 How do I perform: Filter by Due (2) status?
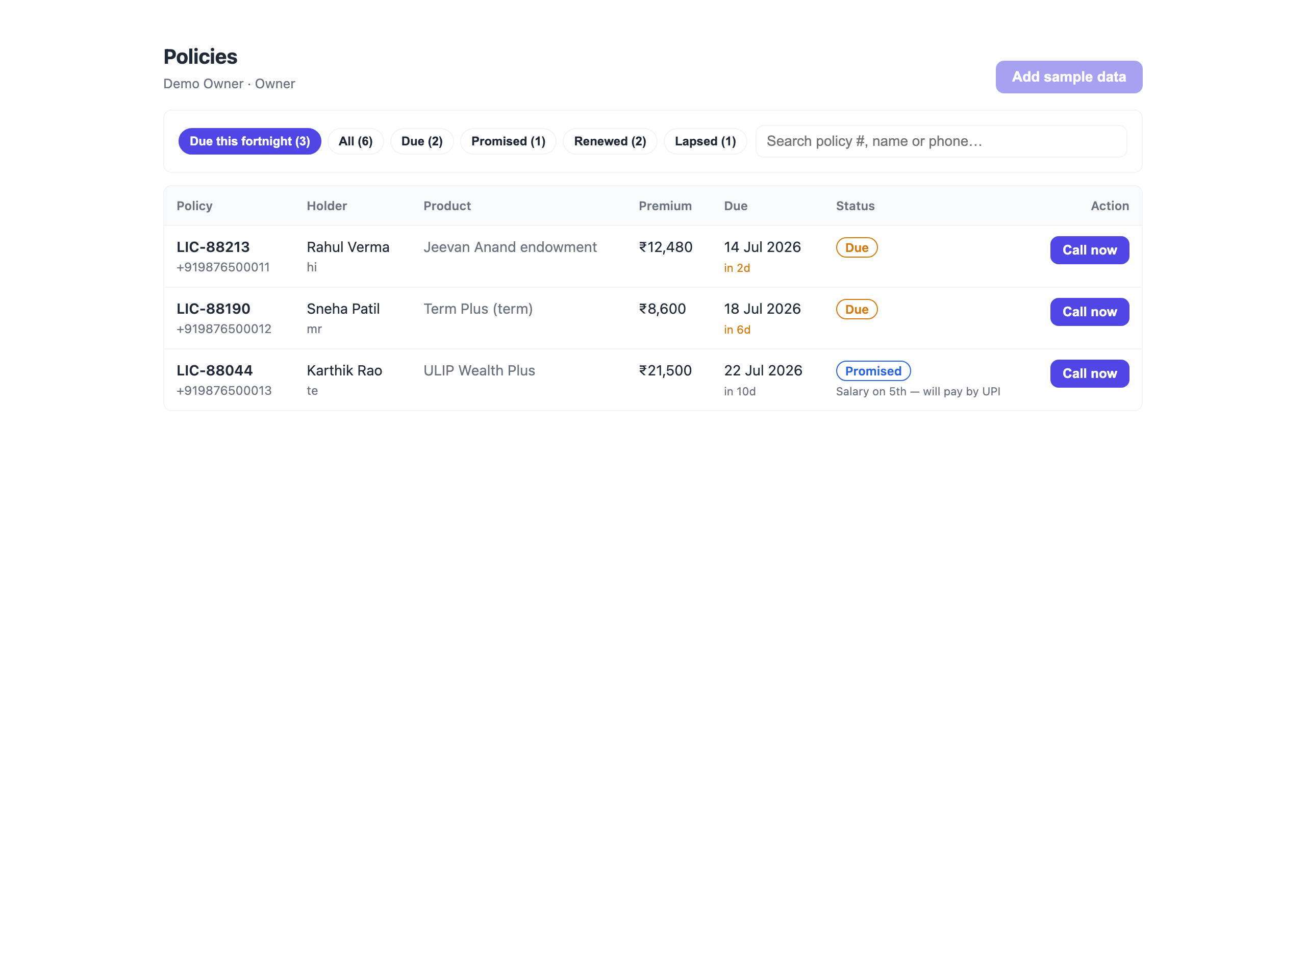[x=422, y=141]
